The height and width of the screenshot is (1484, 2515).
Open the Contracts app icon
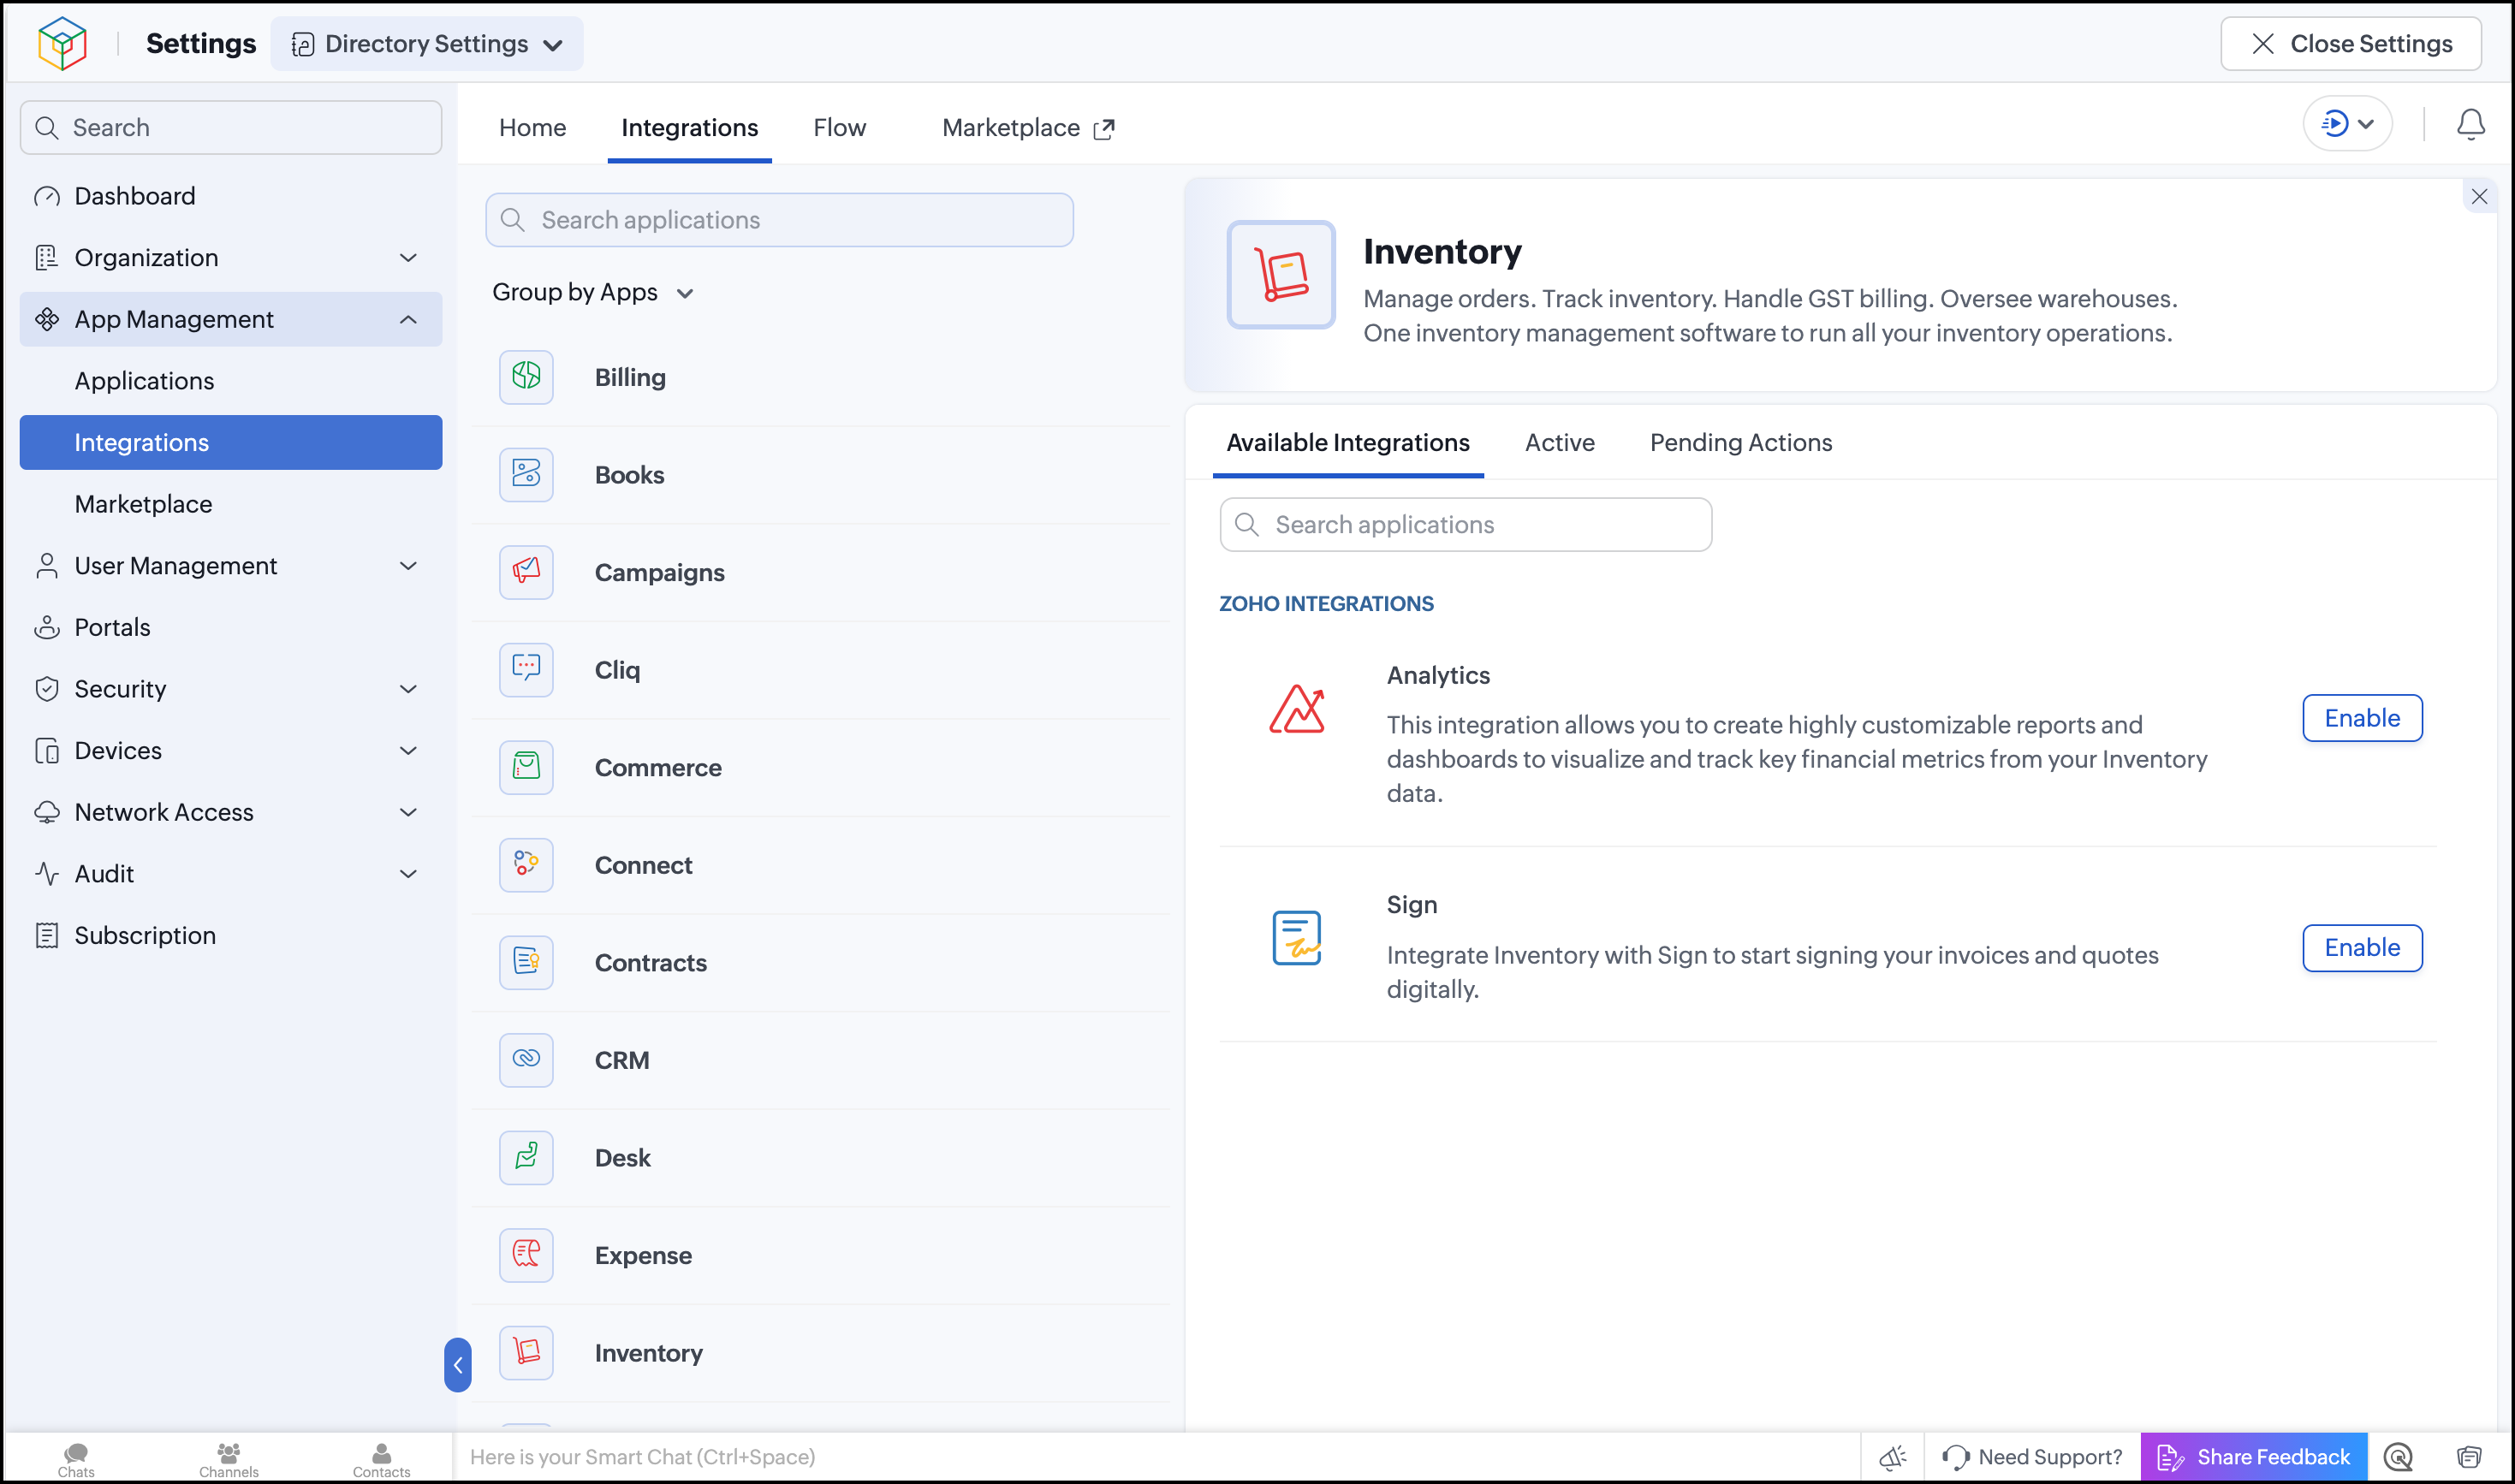tap(526, 962)
